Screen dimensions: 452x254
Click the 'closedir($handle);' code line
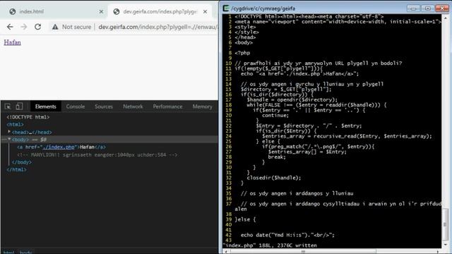pyautogui.click(x=274, y=178)
